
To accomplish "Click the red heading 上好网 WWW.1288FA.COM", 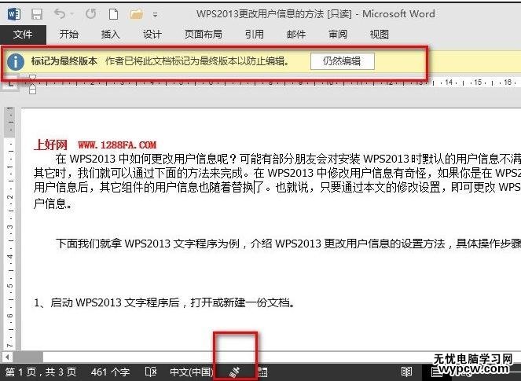I will click(95, 145).
